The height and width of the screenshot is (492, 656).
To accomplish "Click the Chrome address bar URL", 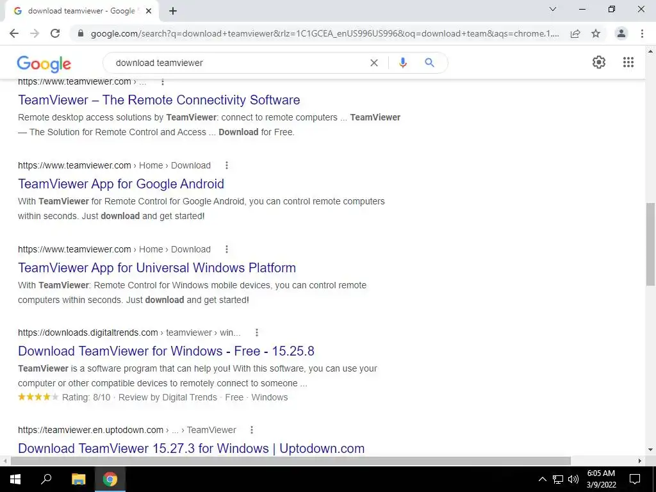I will [325, 33].
